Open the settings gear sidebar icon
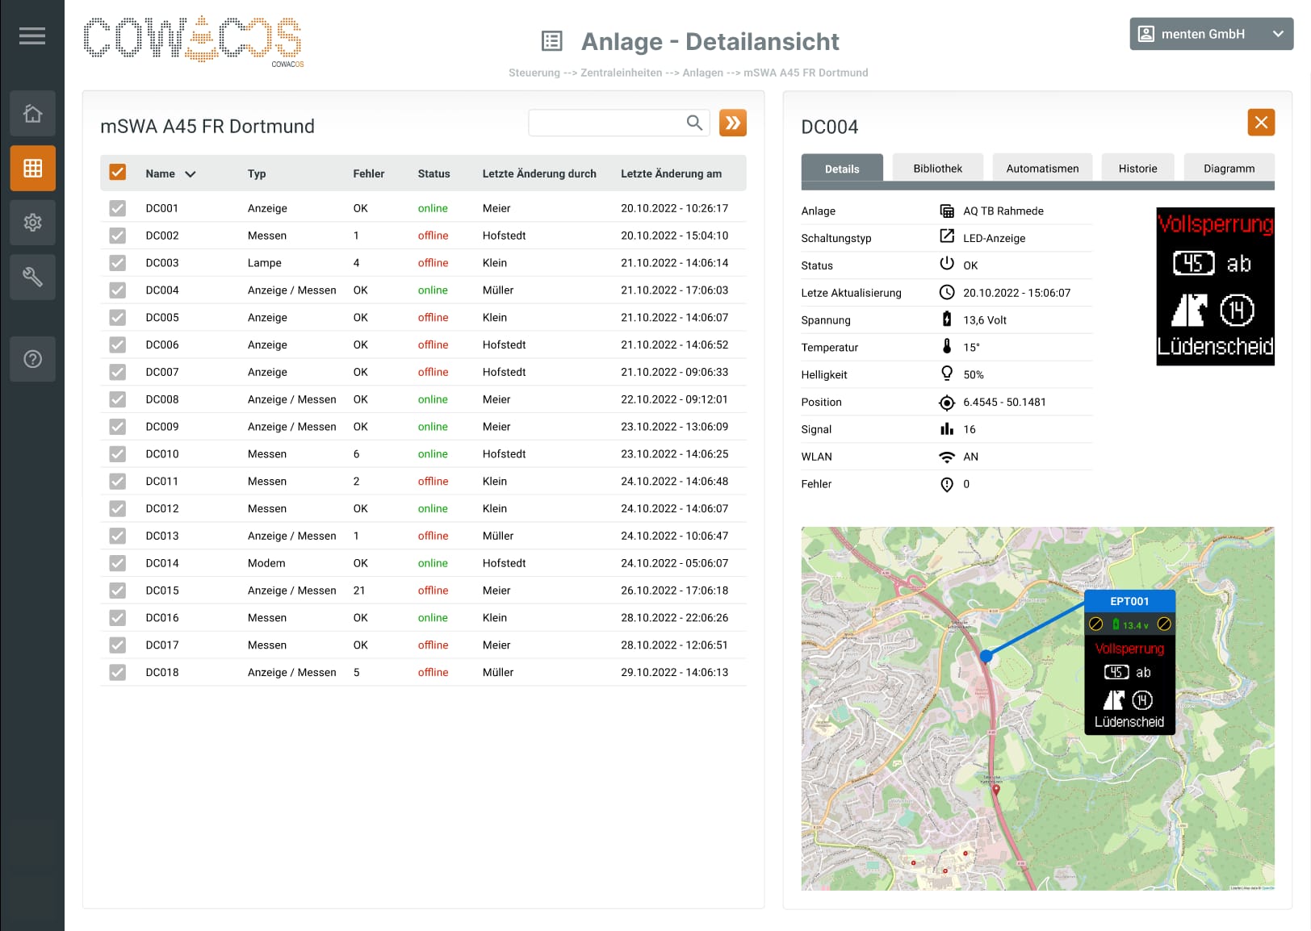This screenshot has width=1311, height=931. [32, 223]
